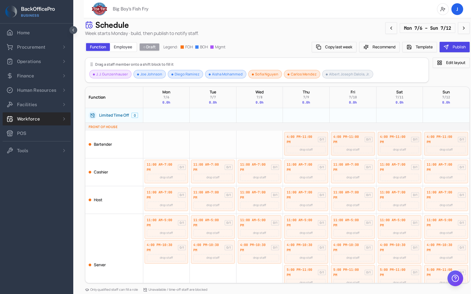
Task: Select Carlos Mendez staff chip
Action: pyautogui.click(x=302, y=74)
